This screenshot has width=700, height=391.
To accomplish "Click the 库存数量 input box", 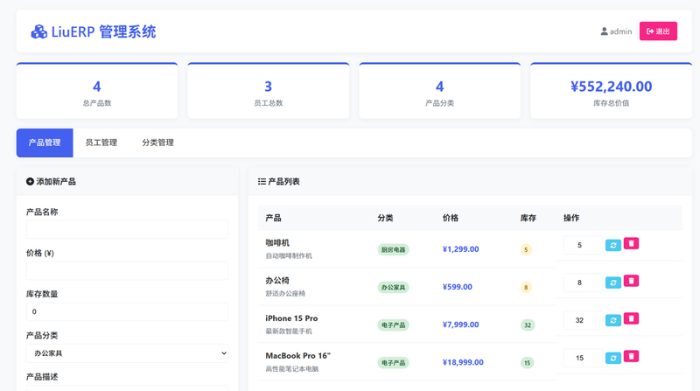I will coord(127,311).
